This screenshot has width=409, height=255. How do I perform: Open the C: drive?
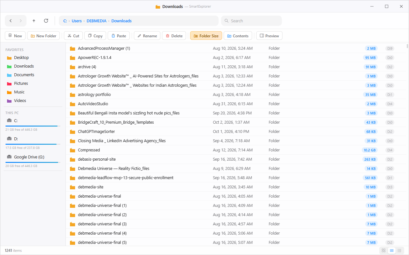tap(33, 124)
